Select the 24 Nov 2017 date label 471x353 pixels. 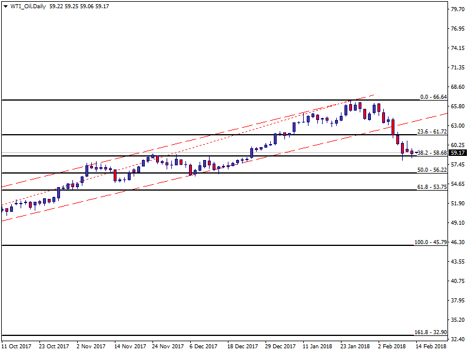click(168, 347)
